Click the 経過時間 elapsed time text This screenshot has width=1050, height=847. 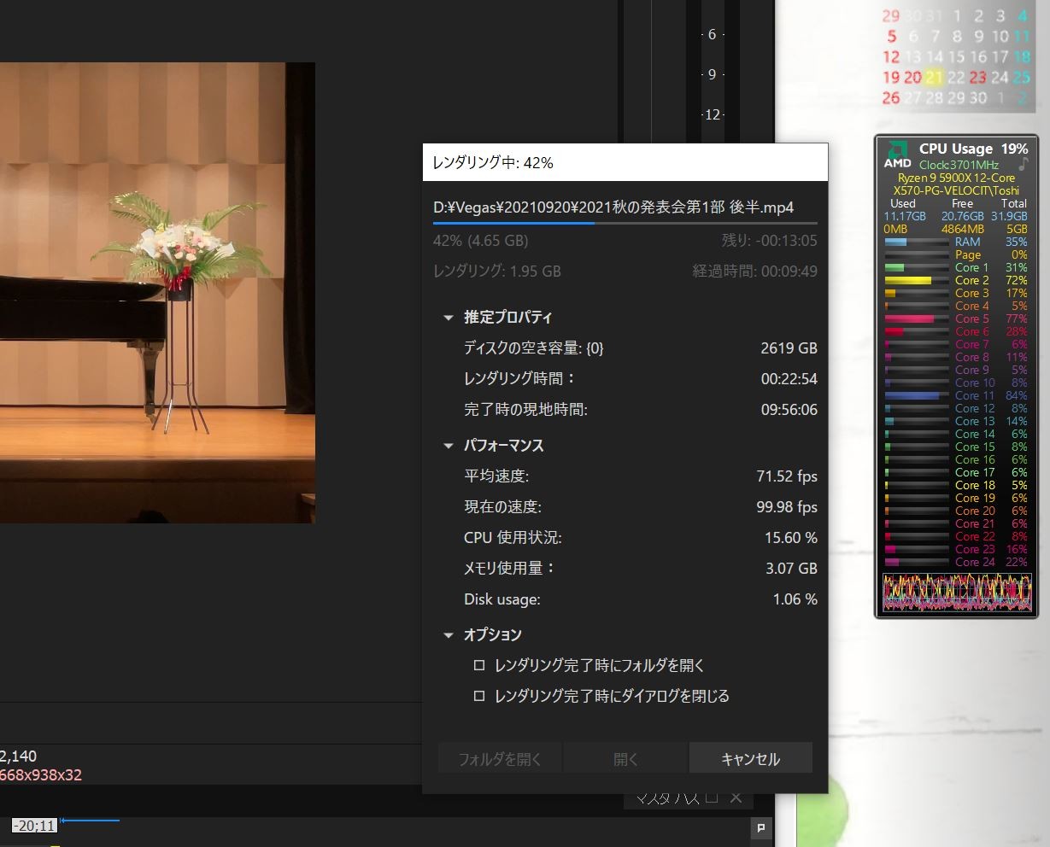pyautogui.click(x=754, y=272)
